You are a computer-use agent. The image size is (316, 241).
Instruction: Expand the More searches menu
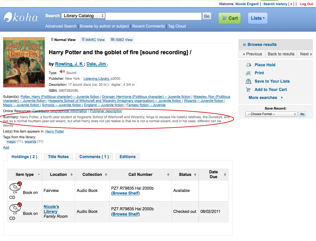[266, 98]
